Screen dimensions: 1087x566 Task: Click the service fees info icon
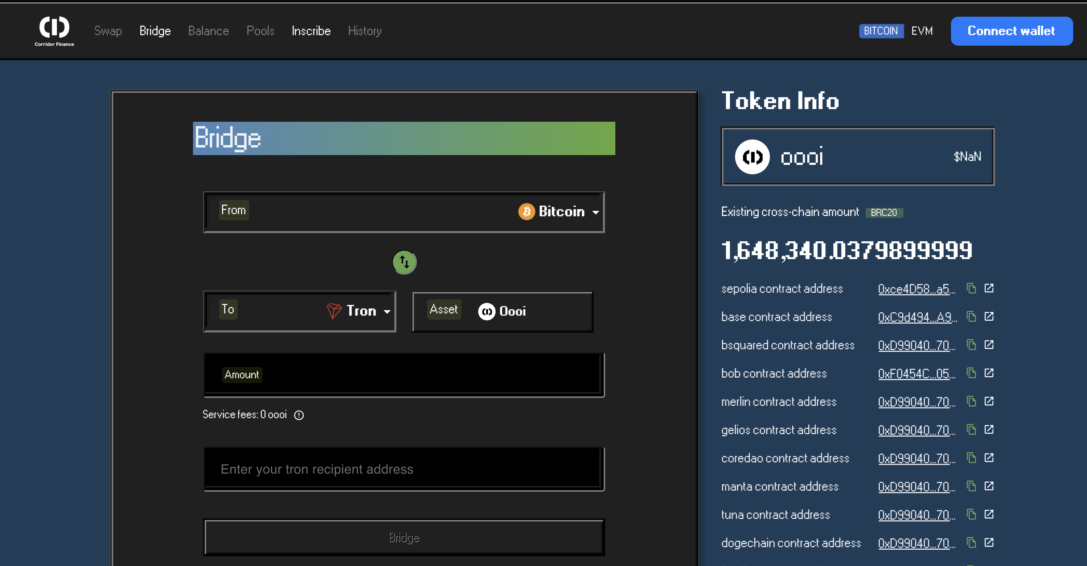(x=299, y=415)
